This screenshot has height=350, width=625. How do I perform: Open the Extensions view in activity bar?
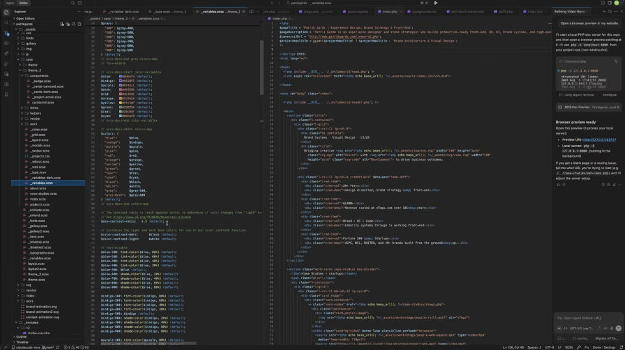pos(6,84)
